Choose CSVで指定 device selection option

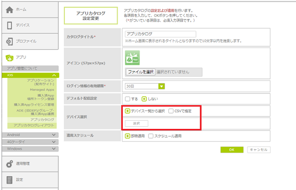[x=171, y=111]
